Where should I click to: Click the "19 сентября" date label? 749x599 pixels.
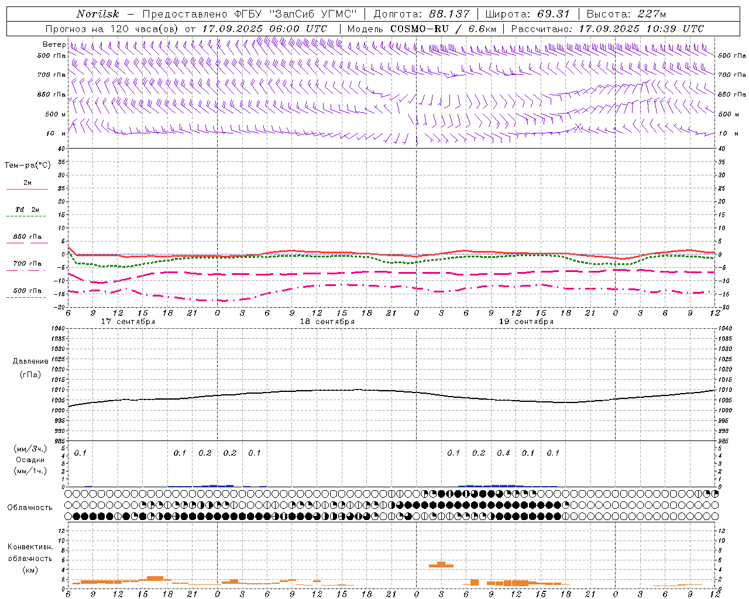526,322
